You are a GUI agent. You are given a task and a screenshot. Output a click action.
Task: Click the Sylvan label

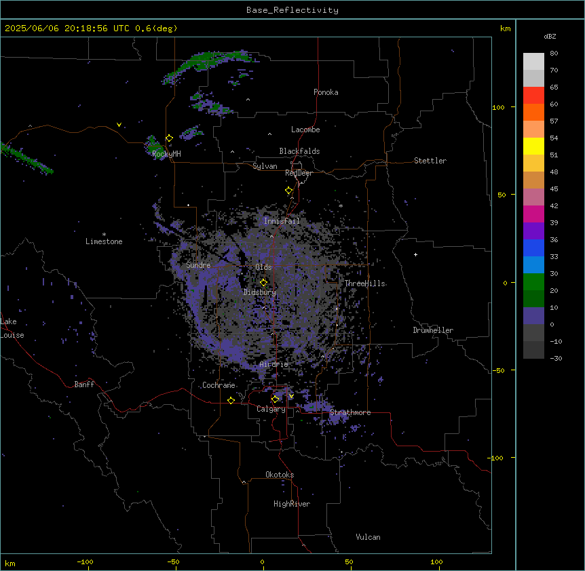pyautogui.click(x=265, y=166)
